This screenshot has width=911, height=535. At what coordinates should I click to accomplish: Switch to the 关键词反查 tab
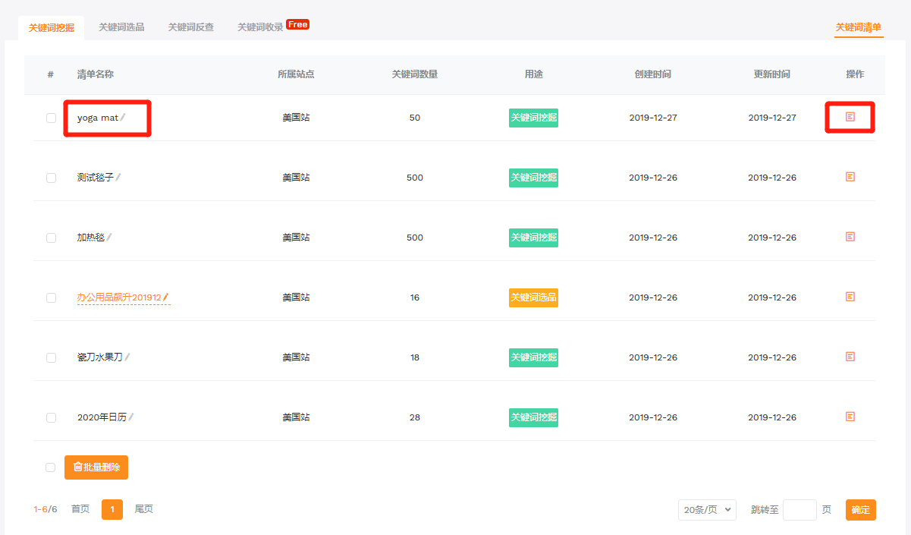pos(191,27)
